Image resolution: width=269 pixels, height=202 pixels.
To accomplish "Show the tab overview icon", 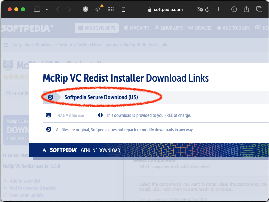I will tap(259, 9).
